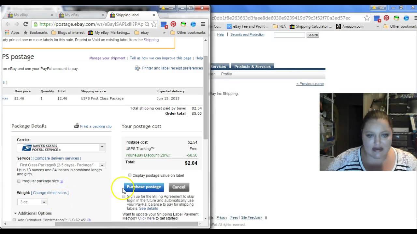Select the Shipping label tab

tap(132, 15)
